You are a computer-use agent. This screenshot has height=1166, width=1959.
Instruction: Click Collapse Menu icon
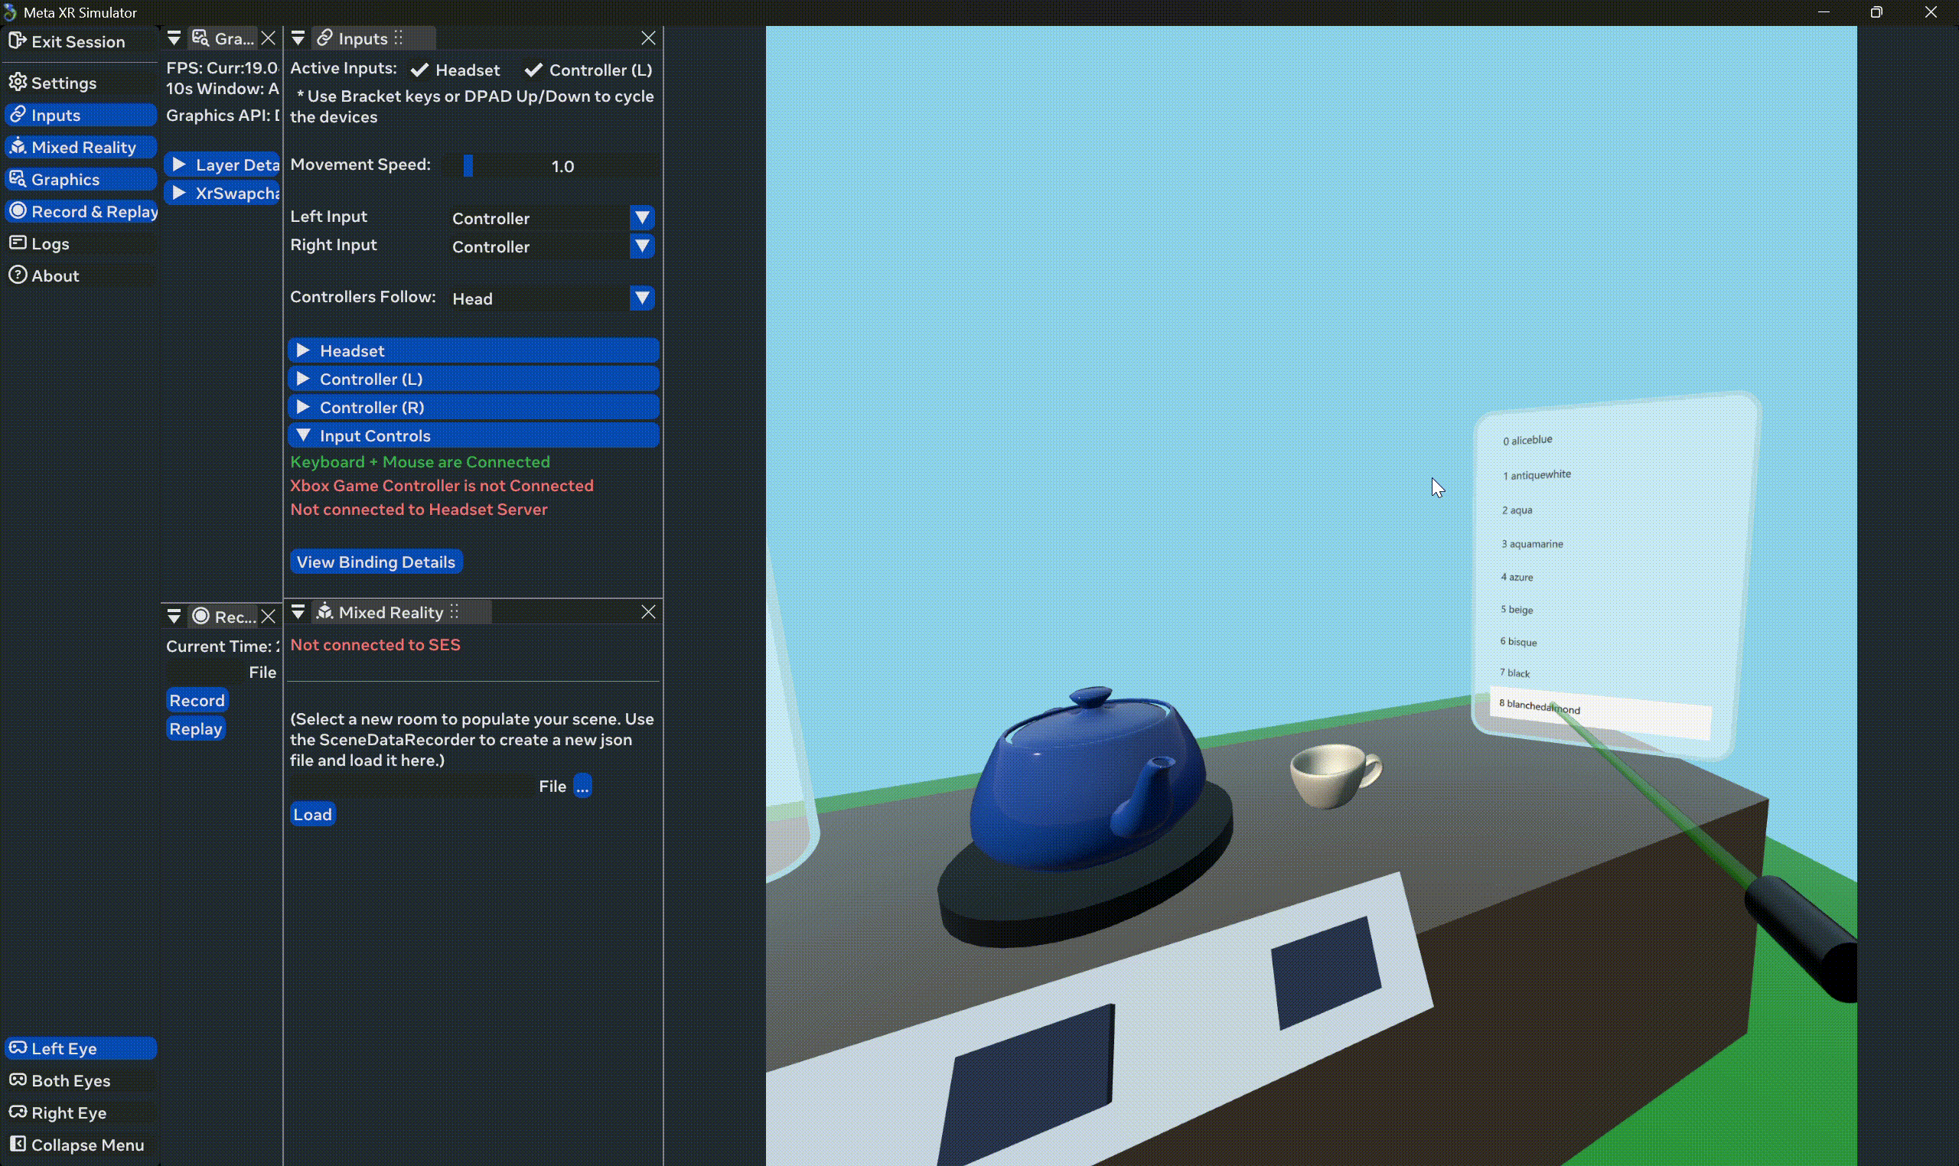point(18,1145)
